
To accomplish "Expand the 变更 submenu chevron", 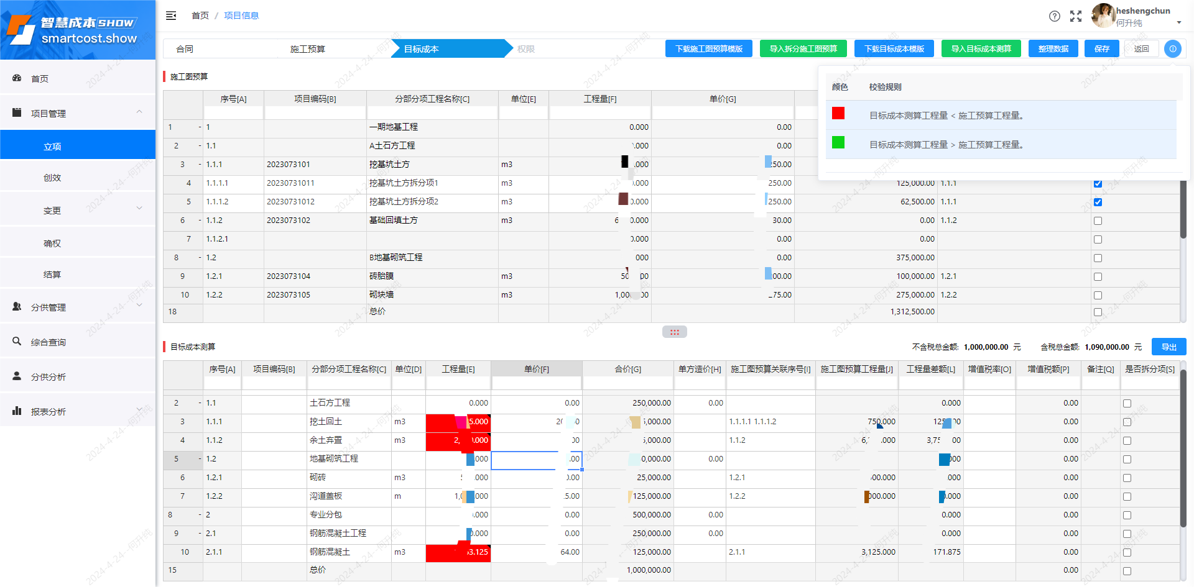I will [139, 209].
